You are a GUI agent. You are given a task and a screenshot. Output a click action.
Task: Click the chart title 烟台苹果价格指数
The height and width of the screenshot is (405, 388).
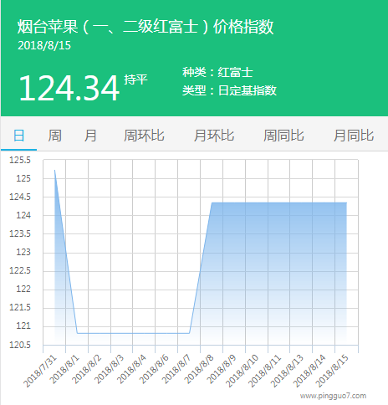point(145,27)
